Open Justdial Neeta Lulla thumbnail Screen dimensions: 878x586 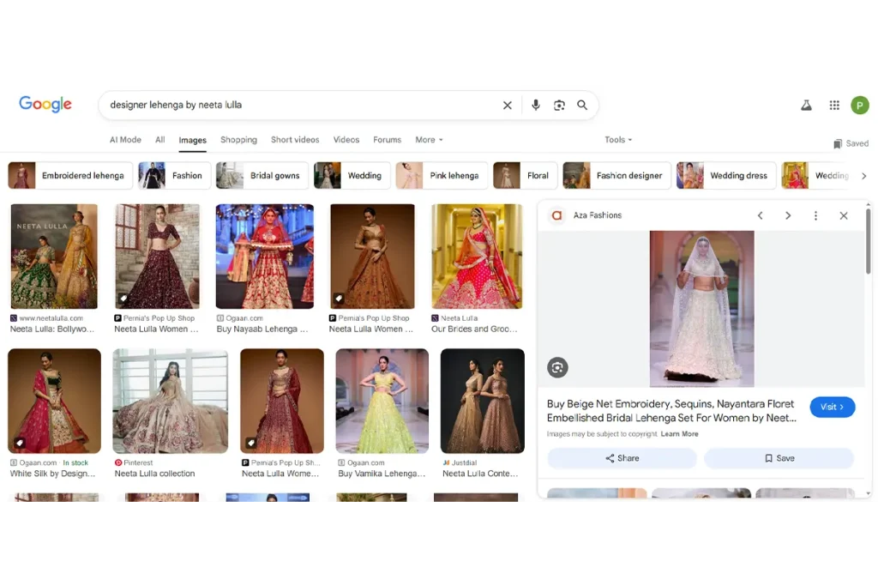(x=483, y=402)
